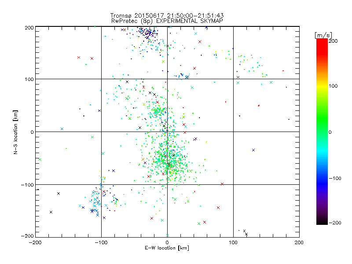
Task: Click the x-axis tick label '100'
Action: (x=233, y=242)
